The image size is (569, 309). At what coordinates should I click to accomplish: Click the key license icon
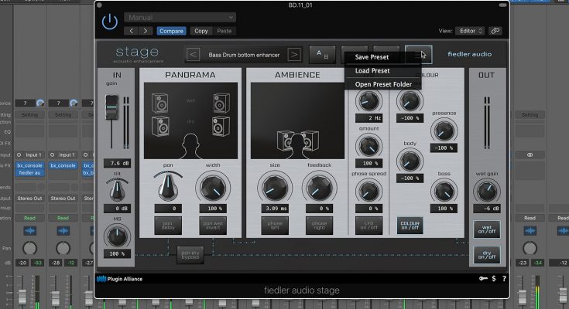pos(482,278)
